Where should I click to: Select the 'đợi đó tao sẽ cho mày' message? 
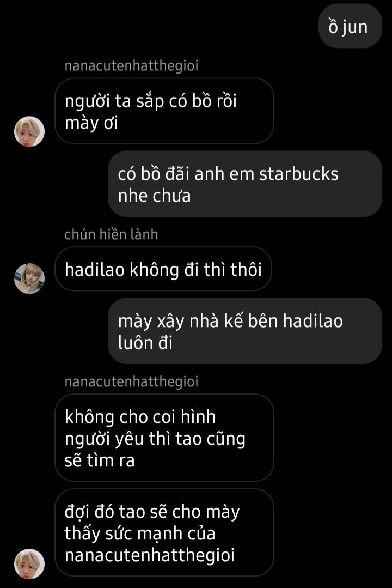164,532
